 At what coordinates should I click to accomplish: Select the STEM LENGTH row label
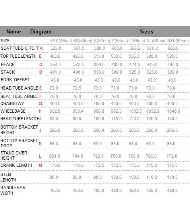(8, 177)
